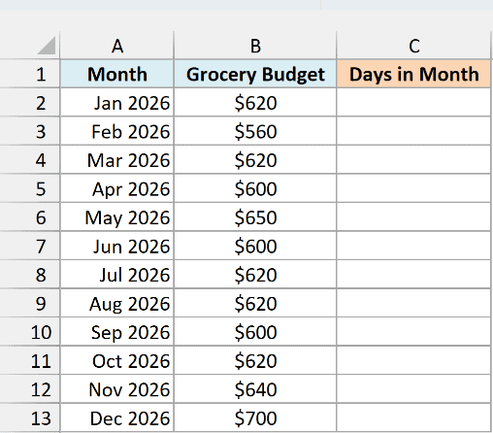
Task: Click the 'Days in Month' header cell
Action: tap(413, 74)
